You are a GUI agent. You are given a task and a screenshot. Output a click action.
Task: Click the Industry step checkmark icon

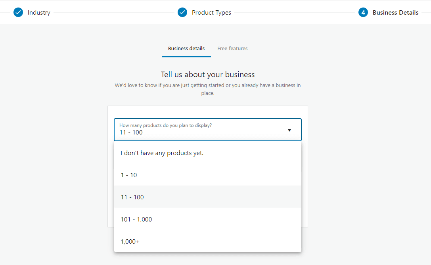[x=18, y=12]
